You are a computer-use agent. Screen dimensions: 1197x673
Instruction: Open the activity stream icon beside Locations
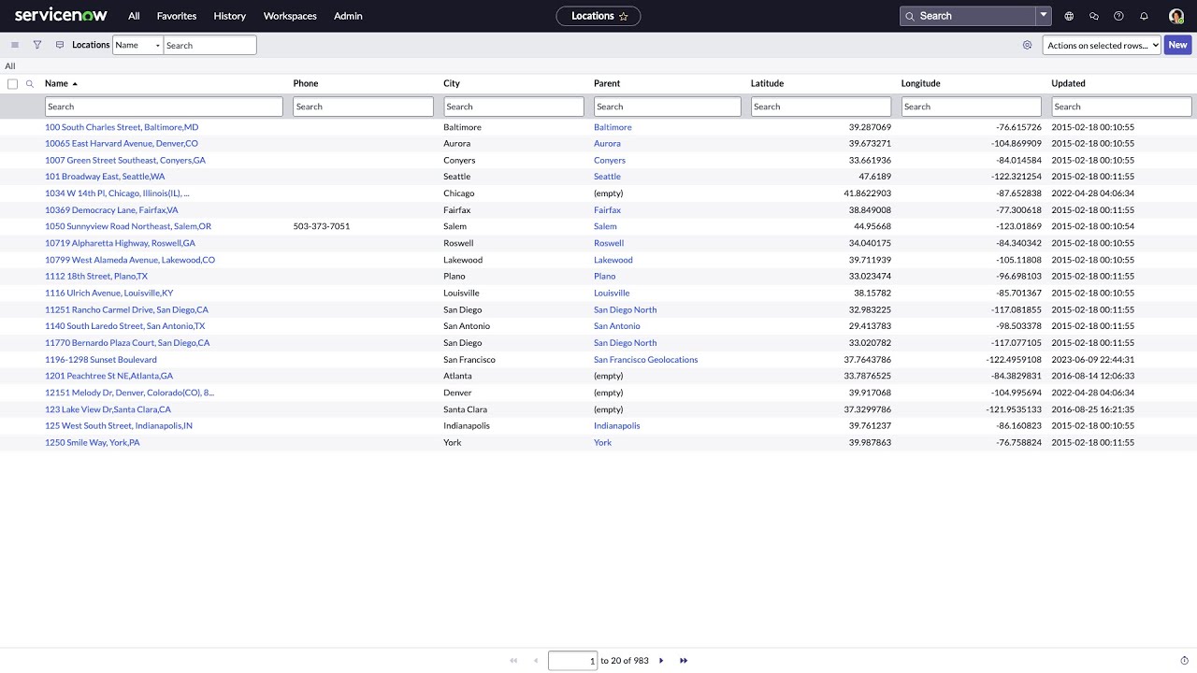pyautogui.click(x=60, y=45)
